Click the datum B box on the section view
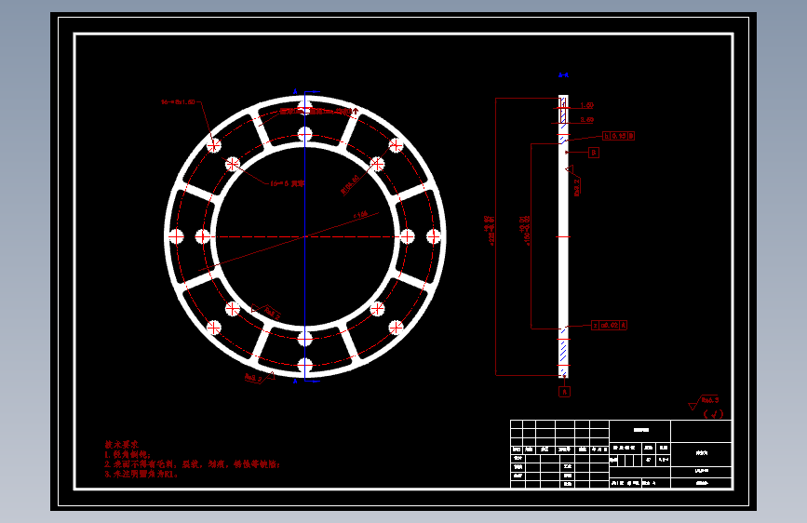The width and height of the screenshot is (807, 523). click(594, 153)
